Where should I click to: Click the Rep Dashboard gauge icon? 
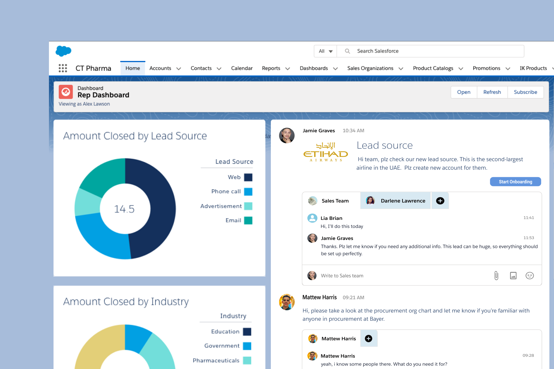(x=66, y=92)
